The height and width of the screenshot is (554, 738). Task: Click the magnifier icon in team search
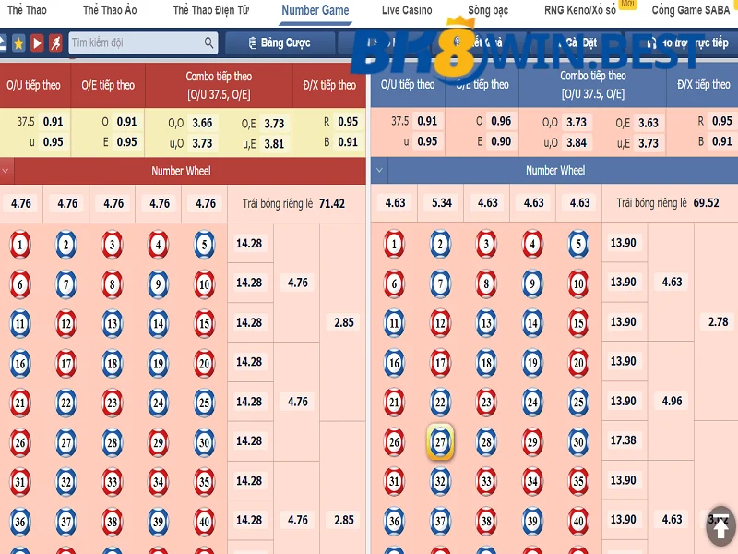coord(209,43)
